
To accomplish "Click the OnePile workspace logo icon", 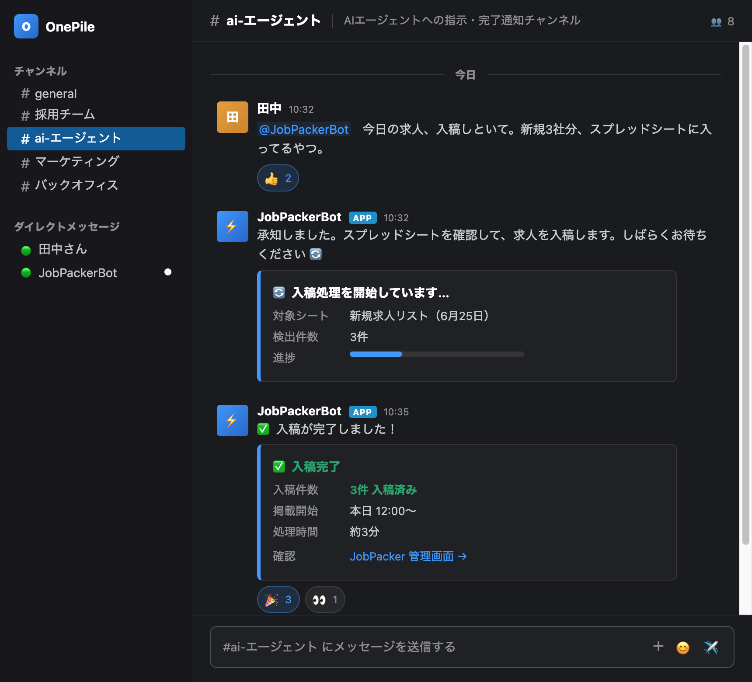I will (26, 26).
